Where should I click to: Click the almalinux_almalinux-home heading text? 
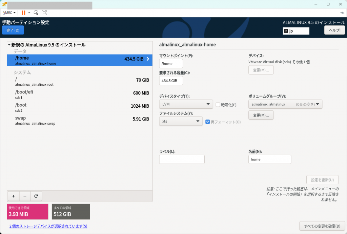click(187, 44)
